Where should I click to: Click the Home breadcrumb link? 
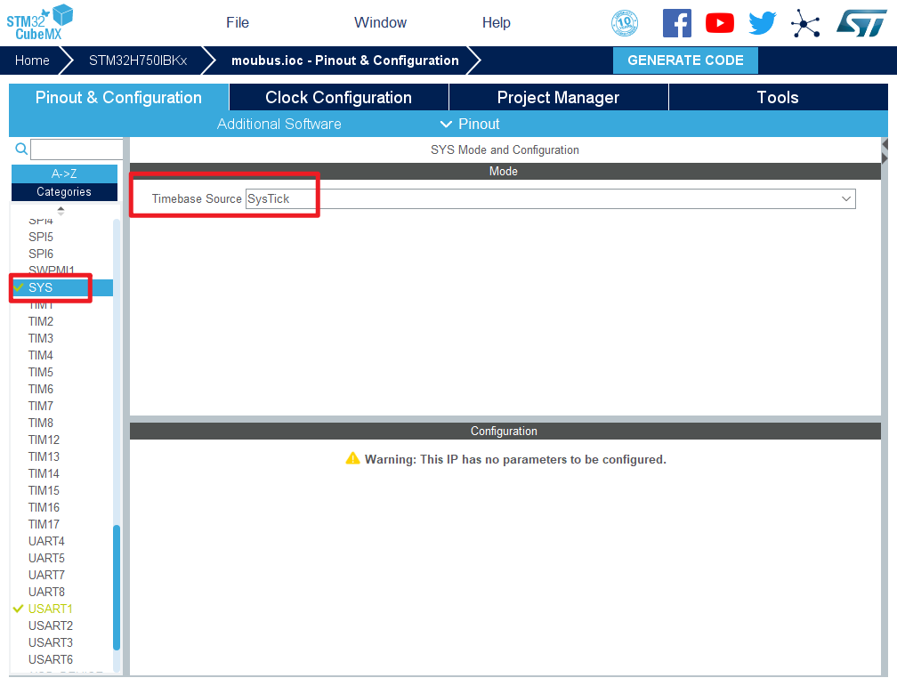click(32, 61)
